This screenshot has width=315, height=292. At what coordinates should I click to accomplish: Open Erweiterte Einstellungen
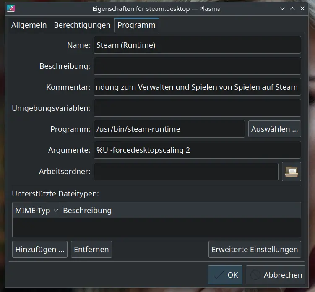(x=255, y=249)
